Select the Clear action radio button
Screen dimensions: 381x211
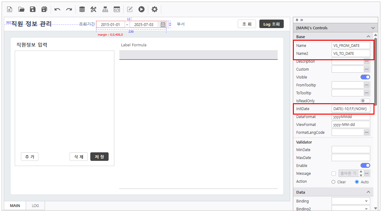click(x=333, y=182)
